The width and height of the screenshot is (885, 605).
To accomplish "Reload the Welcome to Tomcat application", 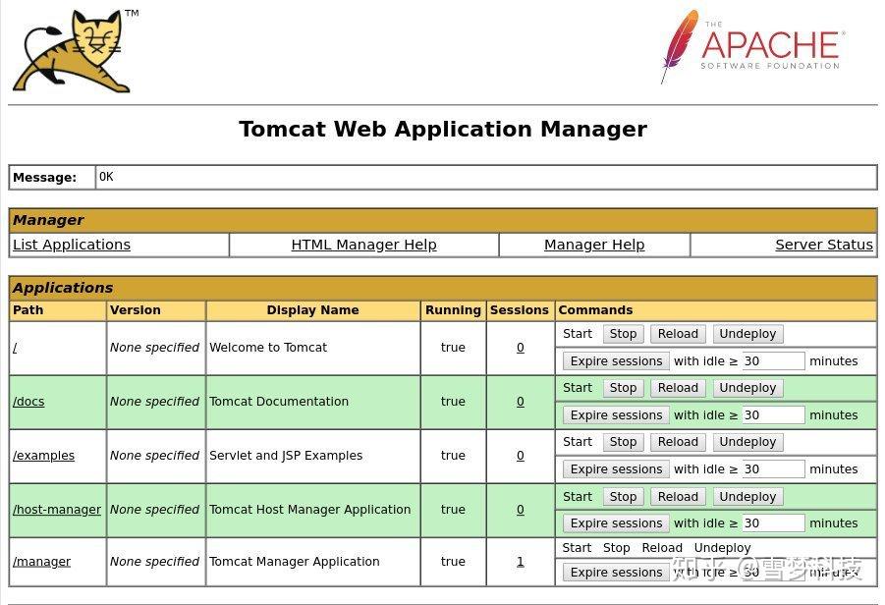I will coord(677,333).
